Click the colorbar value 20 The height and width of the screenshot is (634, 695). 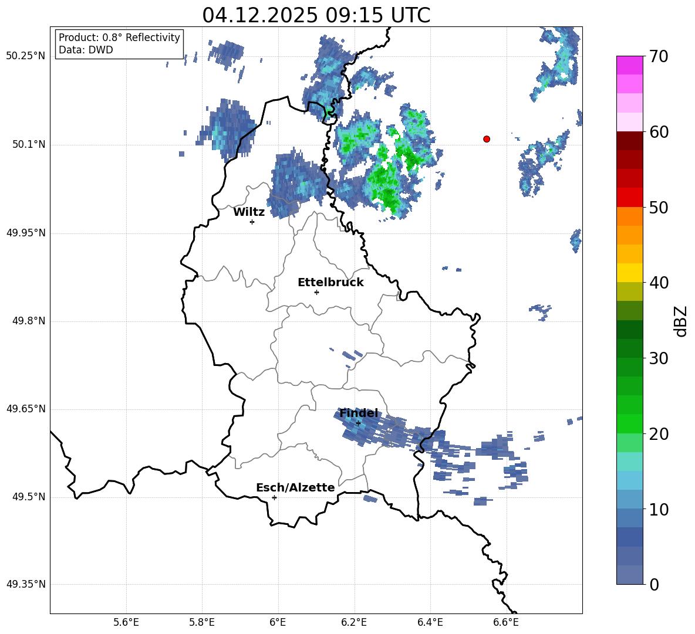point(659,434)
